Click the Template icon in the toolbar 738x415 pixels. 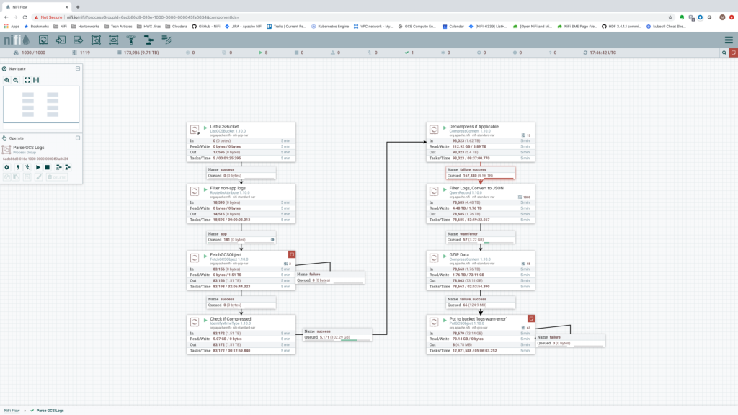coord(150,40)
